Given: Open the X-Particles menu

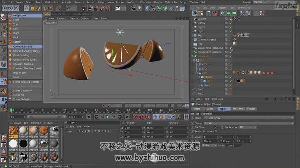Looking at the screenshot, I should (x=171, y=2).
